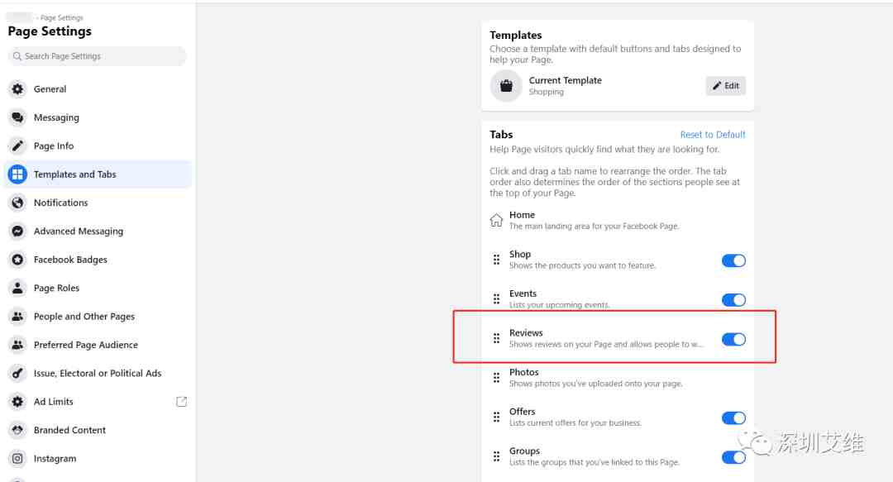Click the external link icon beside Ad Limits

(x=181, y=402)
